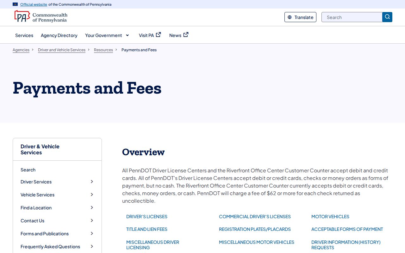
Task: Click the Translate button
Action: coord(300,17)
